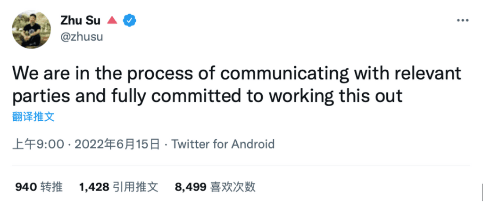Click the 2022年6月15日 date

pyautogui.click(x=117, y=144)
